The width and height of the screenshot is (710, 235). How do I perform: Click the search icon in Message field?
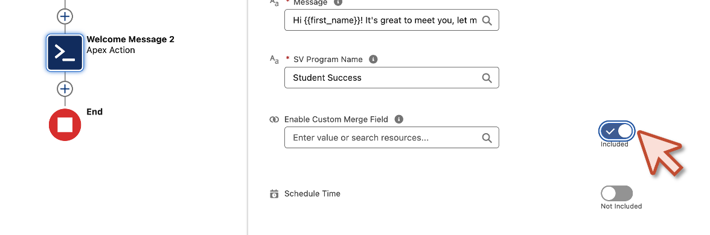pyautogui.click(x=487, y=20)
